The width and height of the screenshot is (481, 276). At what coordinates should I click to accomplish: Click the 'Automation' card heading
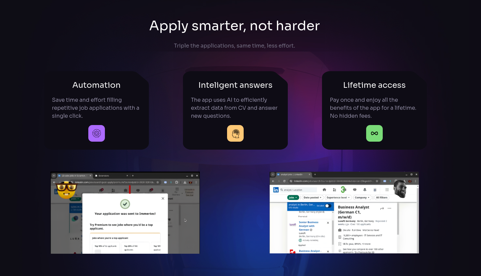[97, 85]
